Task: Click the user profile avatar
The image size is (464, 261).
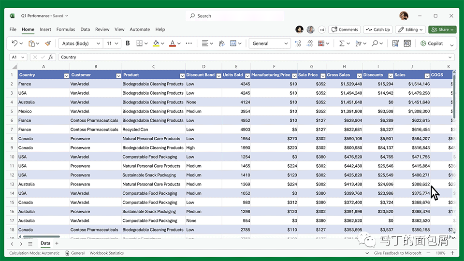Action: coord(404,15)
